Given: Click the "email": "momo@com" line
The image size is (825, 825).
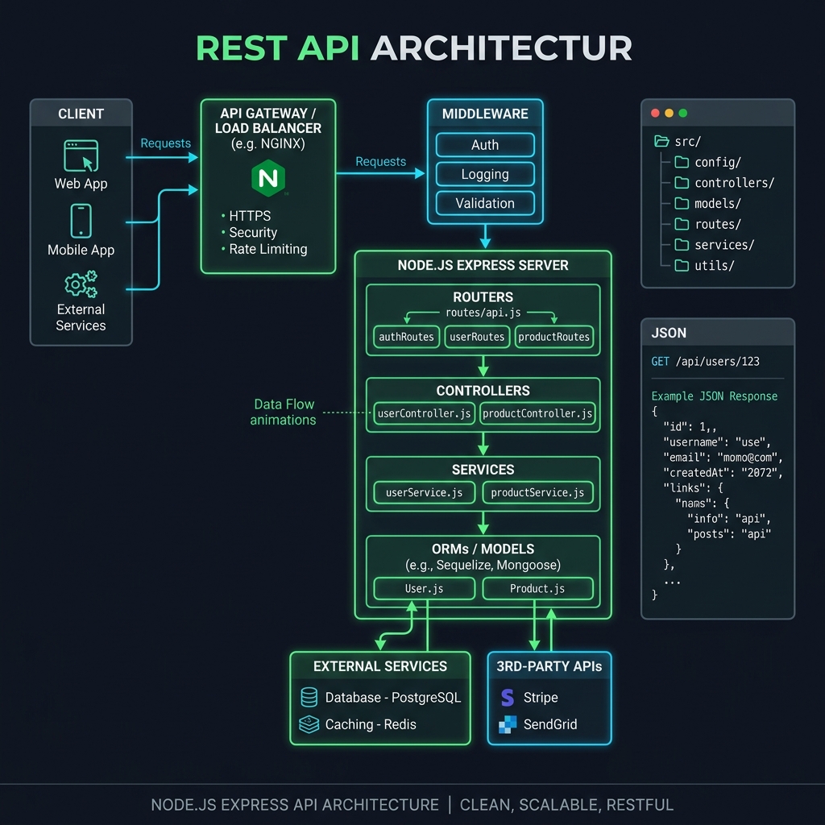Looking at the screenshot, I should pyautogui.click(x=723, y=458).
